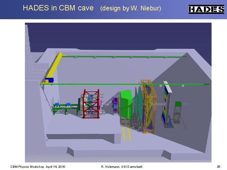Click the text '(design by W. Niebur)'
The width and height of the screenshot is (227, 170).
pos(131,8)
